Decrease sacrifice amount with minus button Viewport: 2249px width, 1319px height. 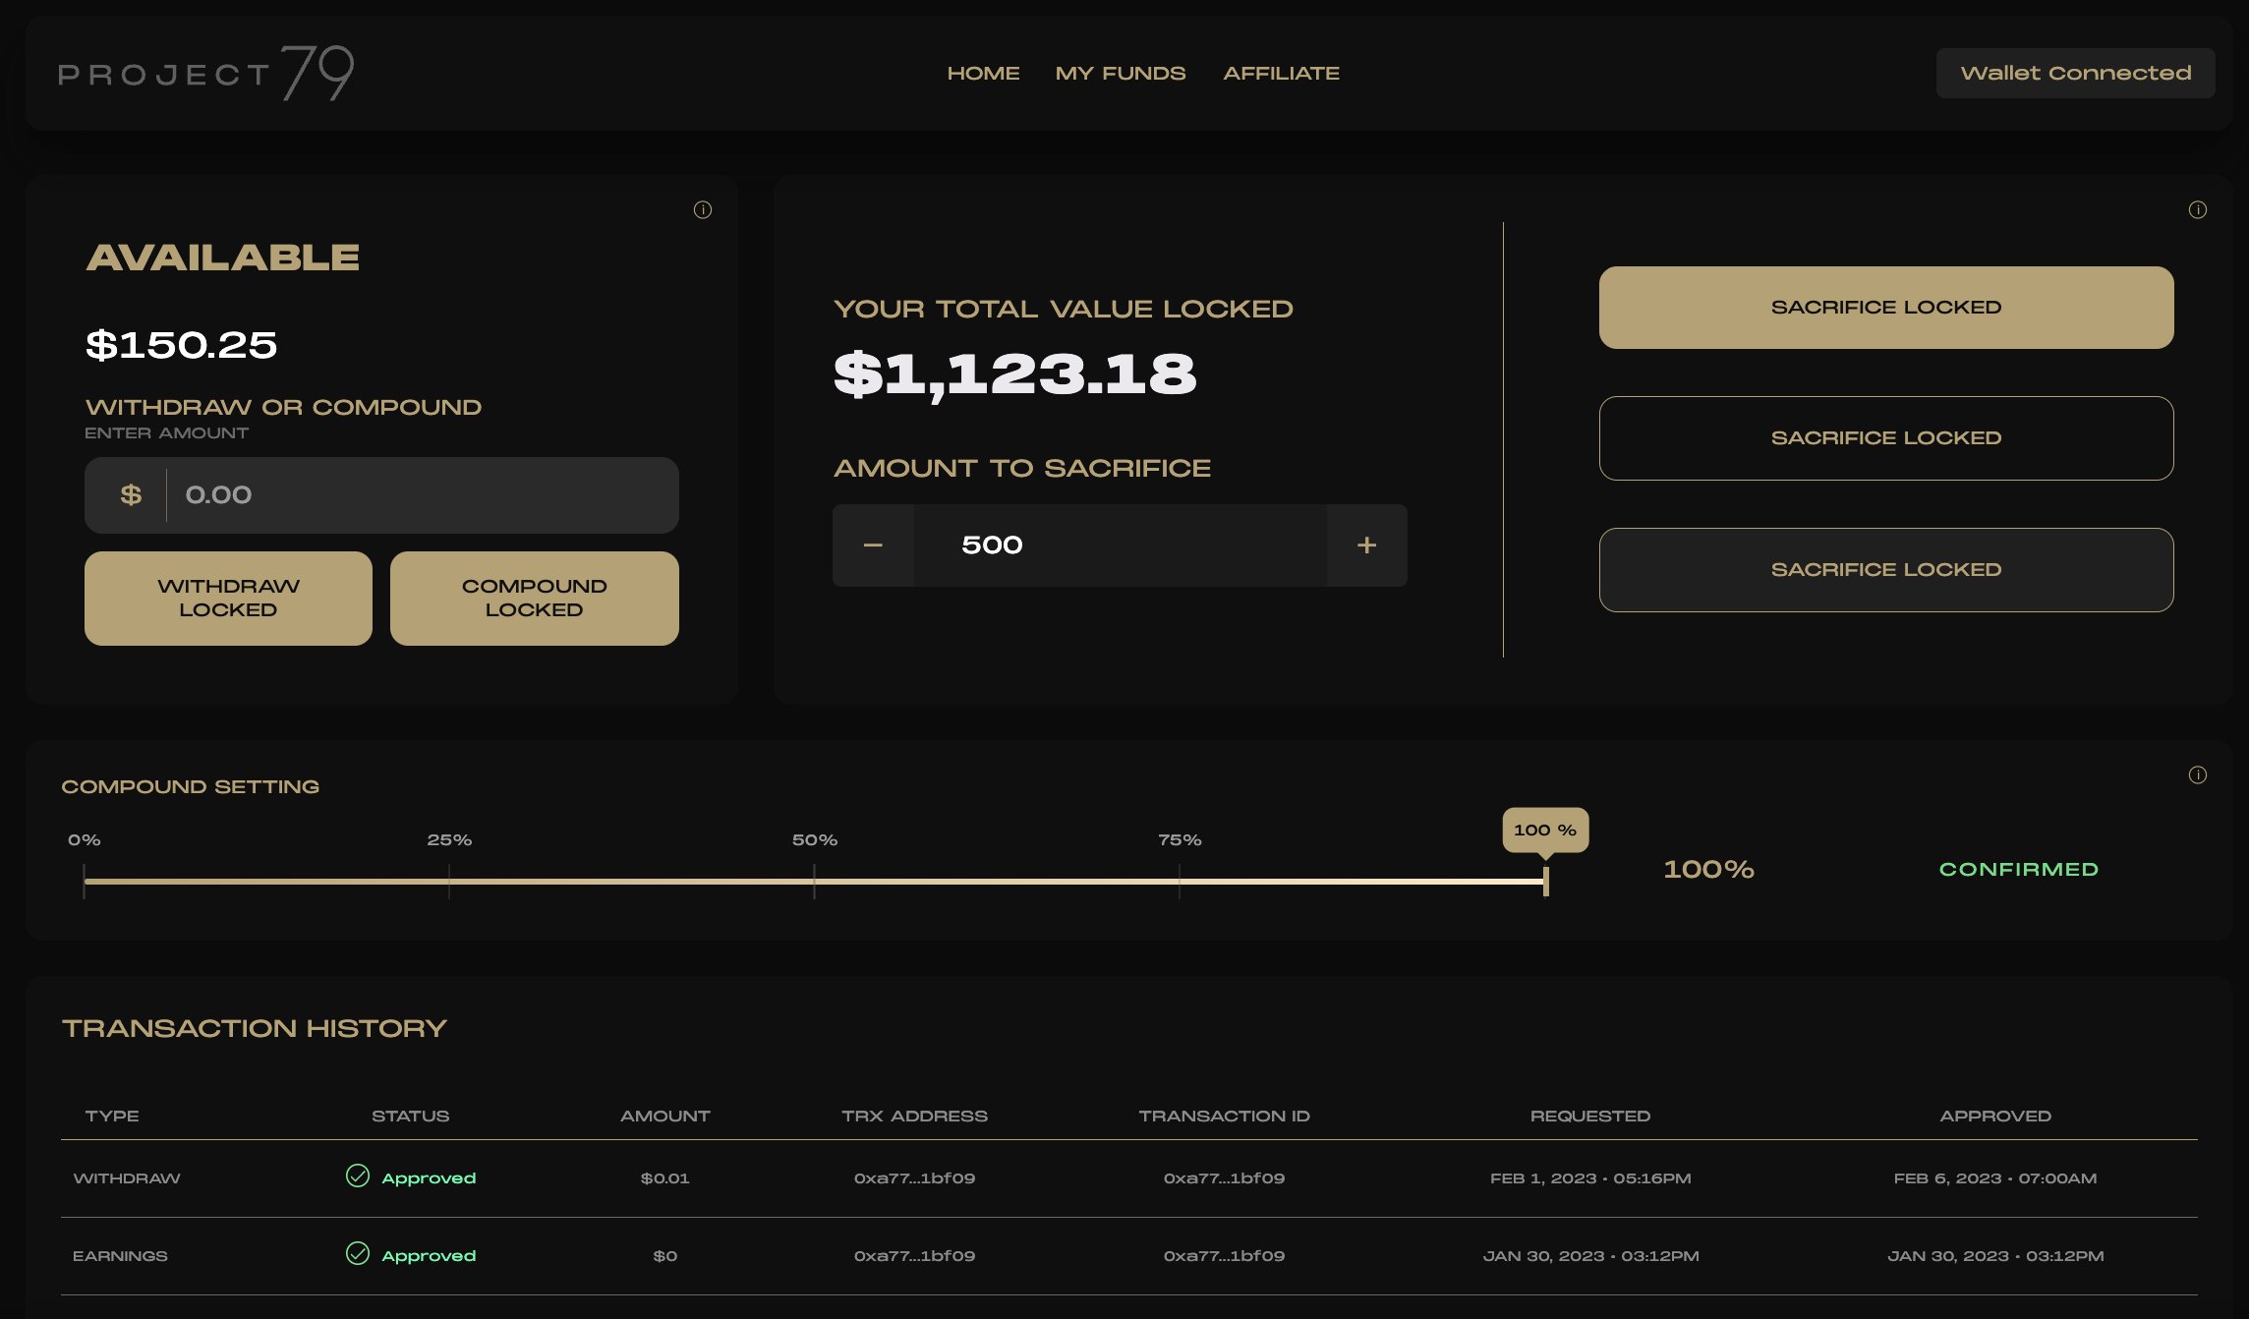[x=873, y=545]
